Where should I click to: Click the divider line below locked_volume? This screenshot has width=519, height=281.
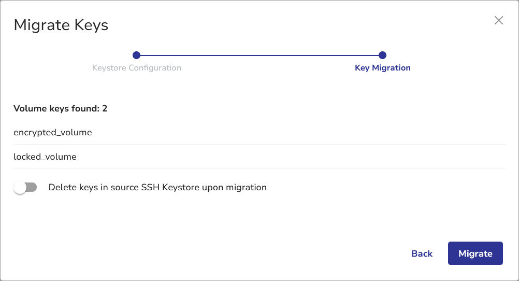pyautogui.click(x=259, y=168)
